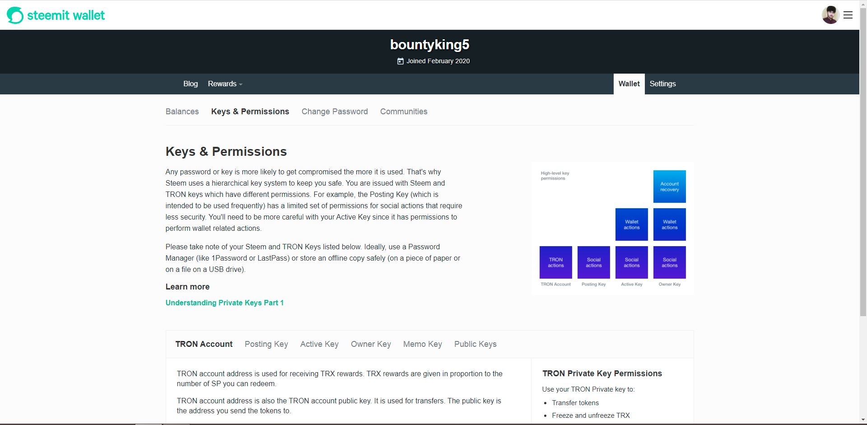Click the Wallet actions block above Owner Key

(670, 224)
